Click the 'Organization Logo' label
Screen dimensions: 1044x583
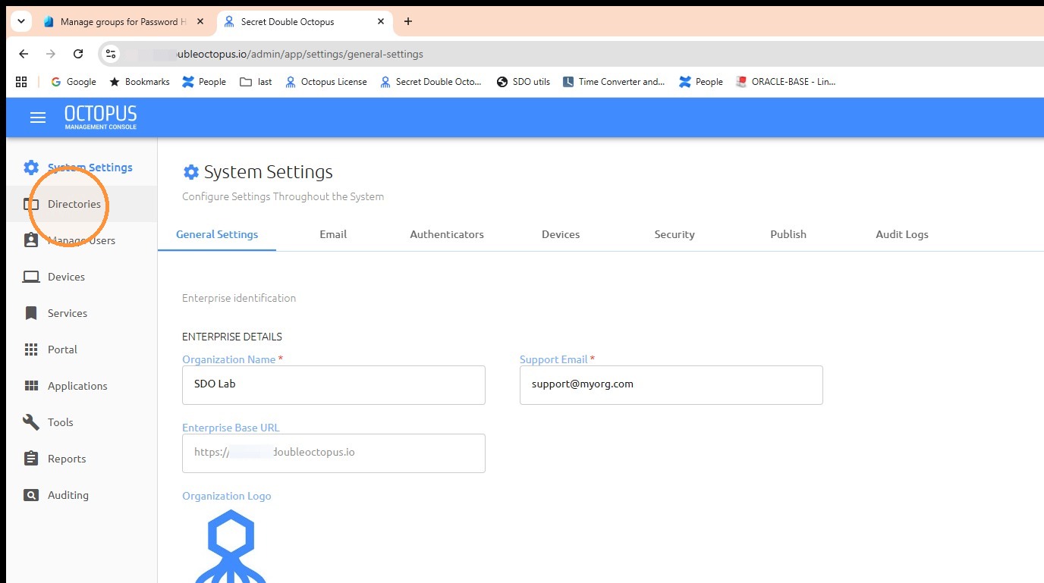[227, 496]
